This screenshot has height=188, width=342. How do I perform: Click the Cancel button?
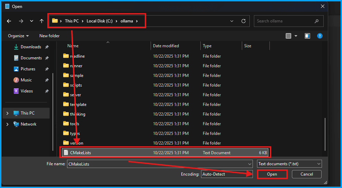pos(306,174)
